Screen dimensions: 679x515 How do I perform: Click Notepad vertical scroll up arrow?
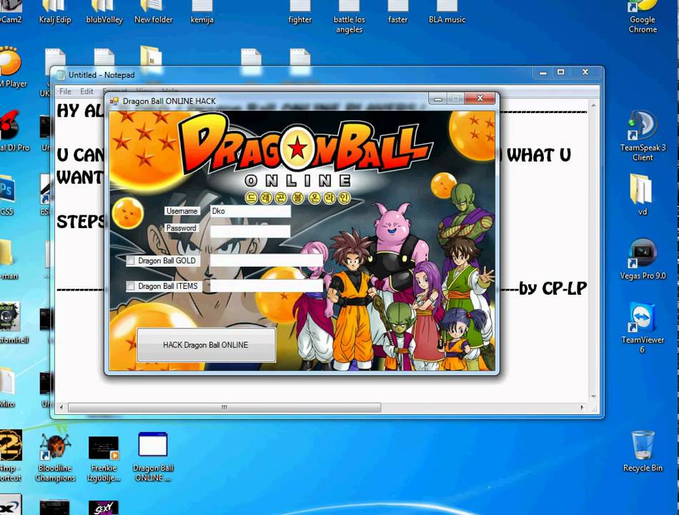(593, 105)
